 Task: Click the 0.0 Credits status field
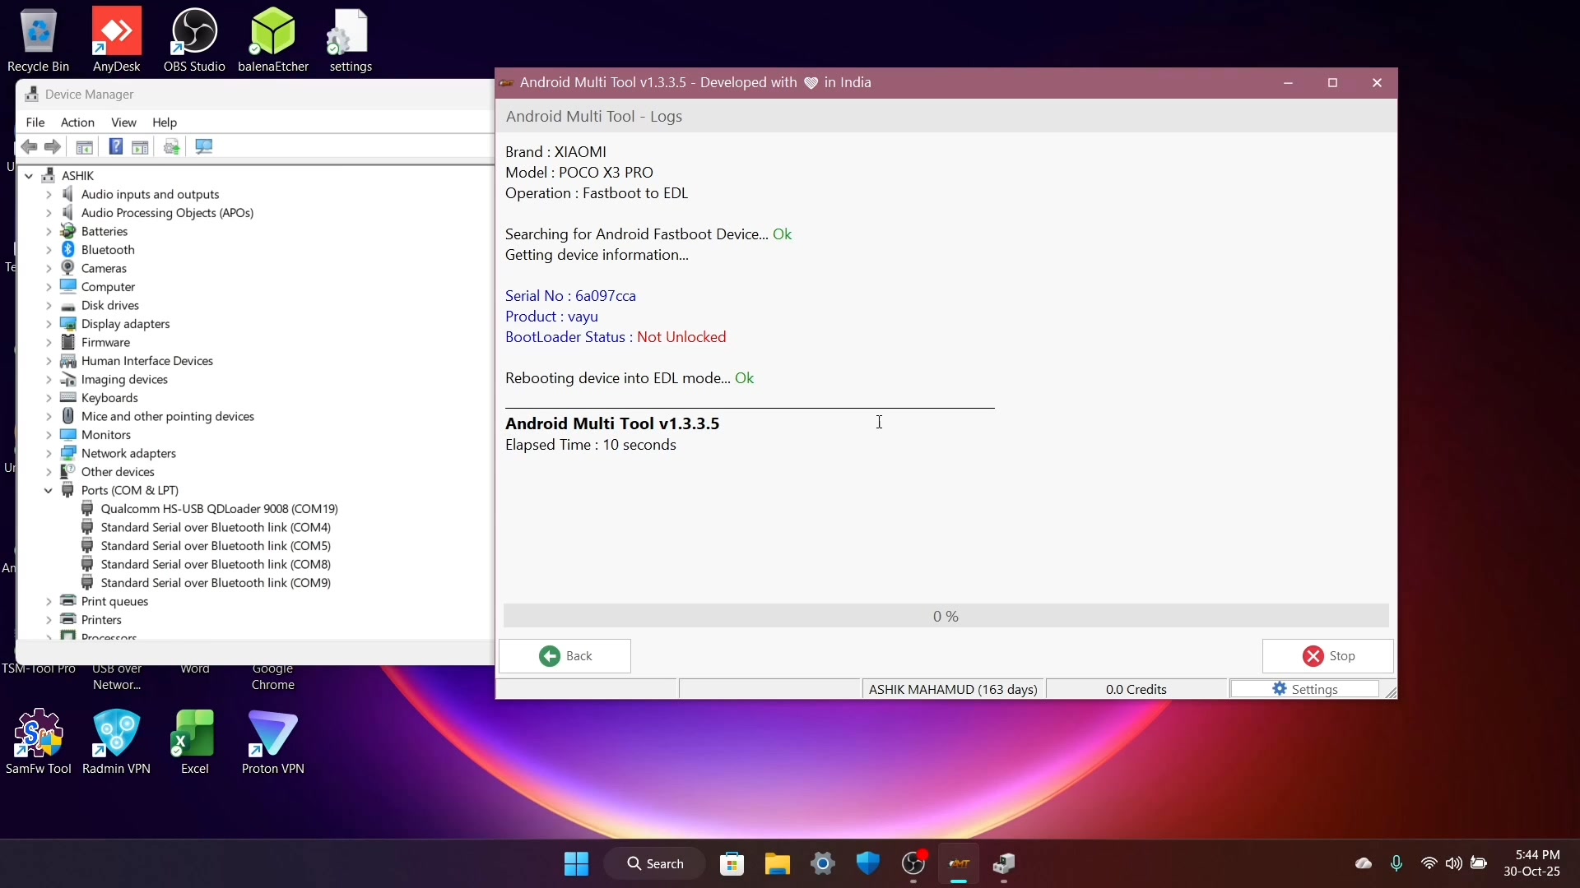[x=1136, y=689]
